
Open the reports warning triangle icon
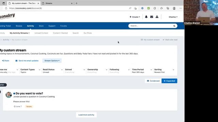pos(157,17)
